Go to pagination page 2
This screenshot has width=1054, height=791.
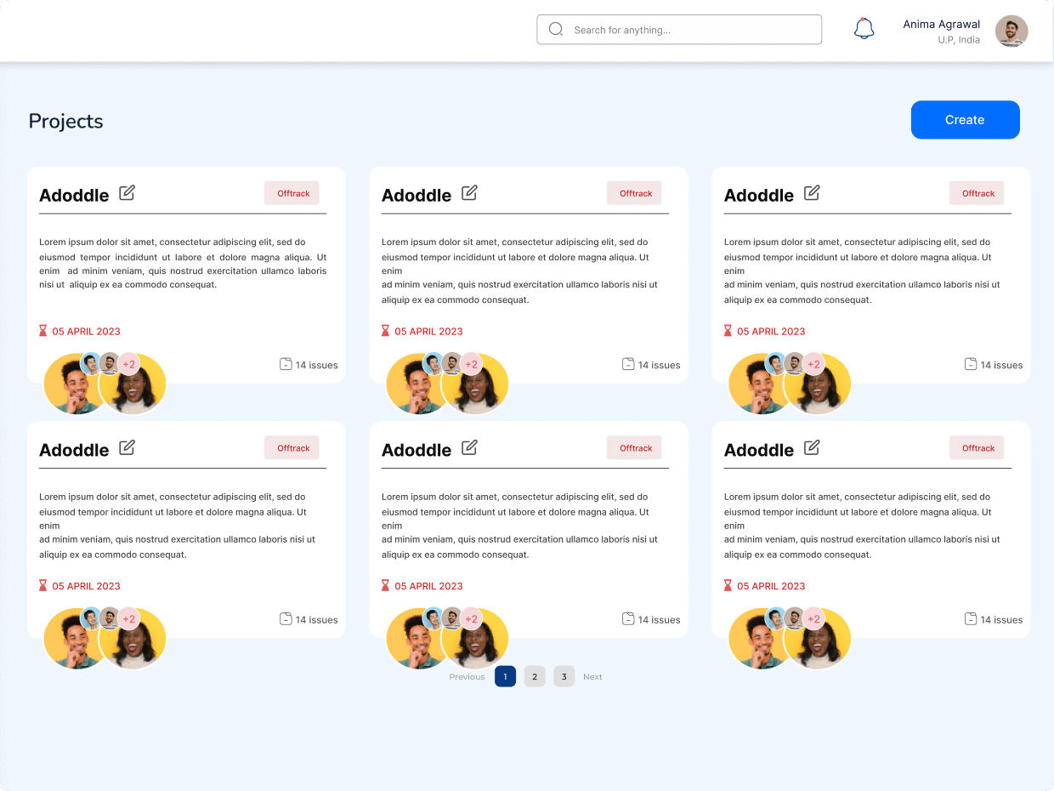534,677
